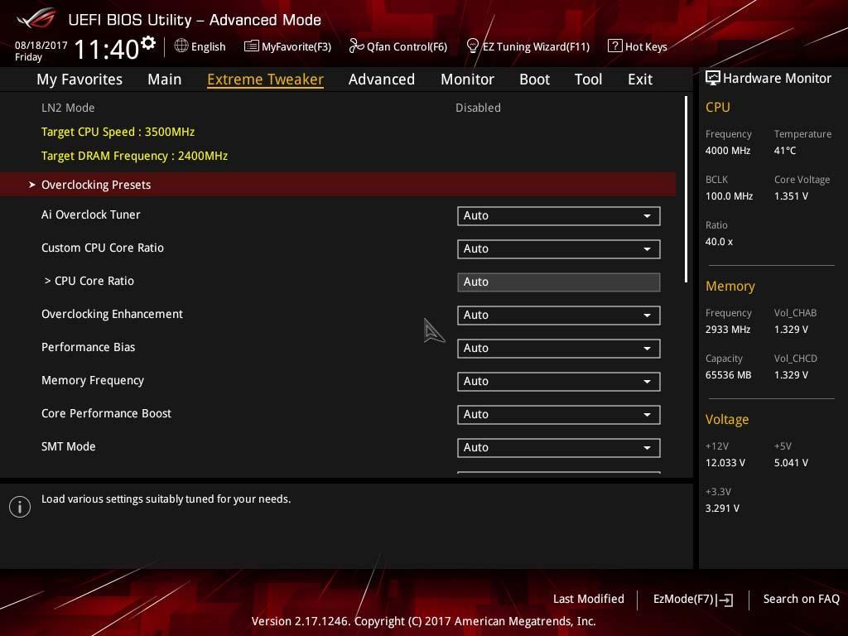Click CPU temperature value 41°C
The width and height of the screenshot is (848, 636).
pos(785,151)
